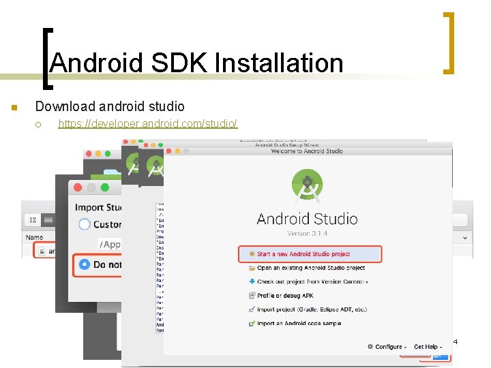The width and height of the screenshot is (491, 368).
Task: Click the blue download arrow icon
Action: pyautogui.click(x=252, y=281)
